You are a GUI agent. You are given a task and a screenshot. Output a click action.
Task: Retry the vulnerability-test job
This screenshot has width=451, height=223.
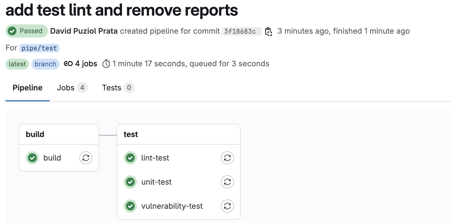coord(227,206)
